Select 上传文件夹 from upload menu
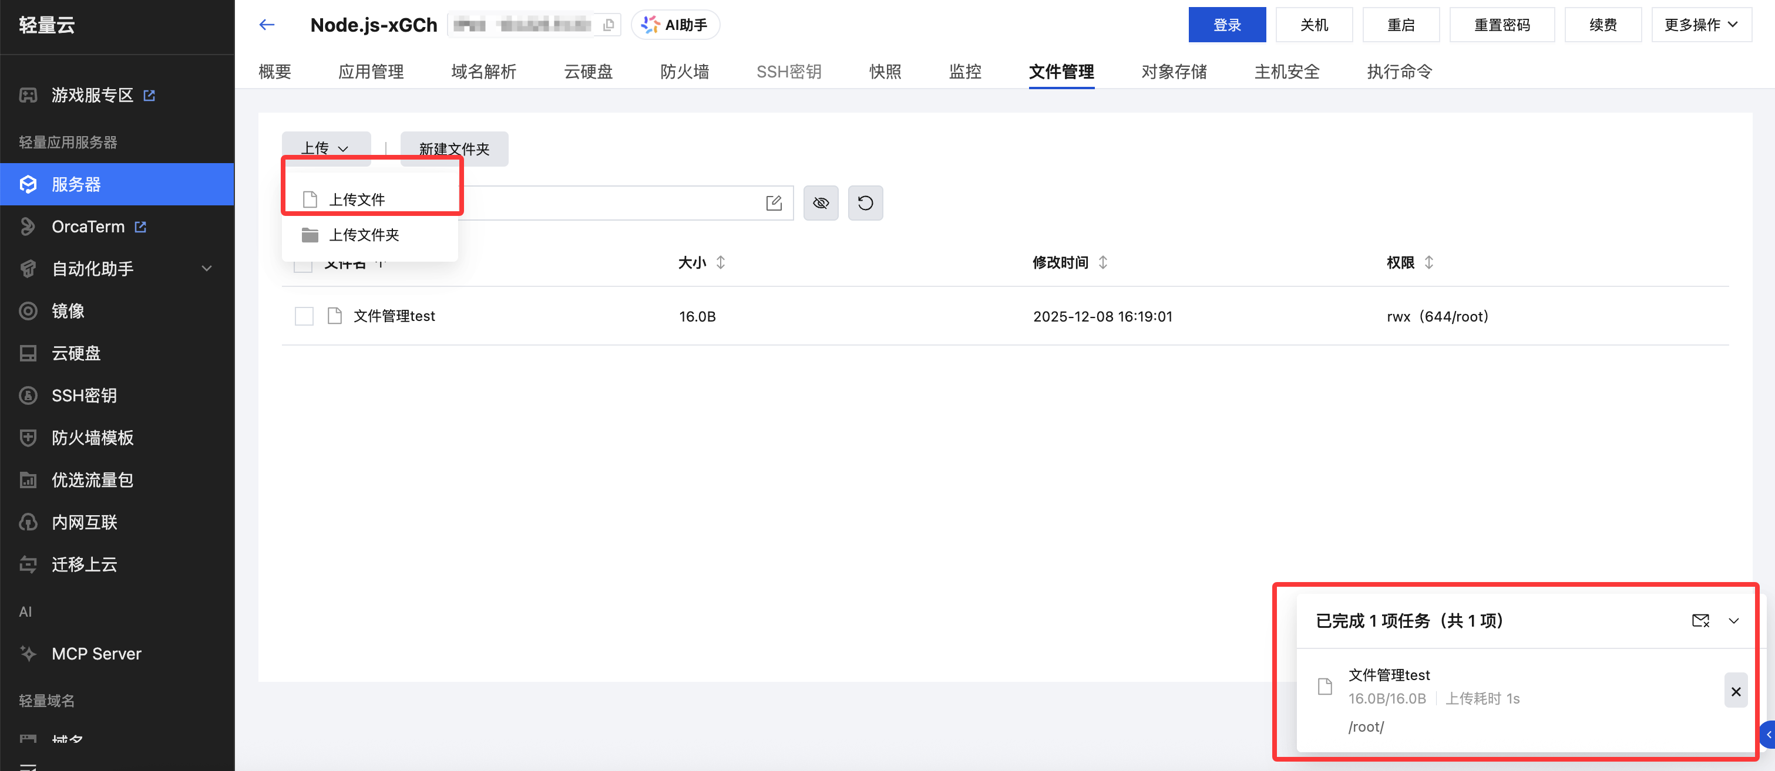 click(364, 235)
